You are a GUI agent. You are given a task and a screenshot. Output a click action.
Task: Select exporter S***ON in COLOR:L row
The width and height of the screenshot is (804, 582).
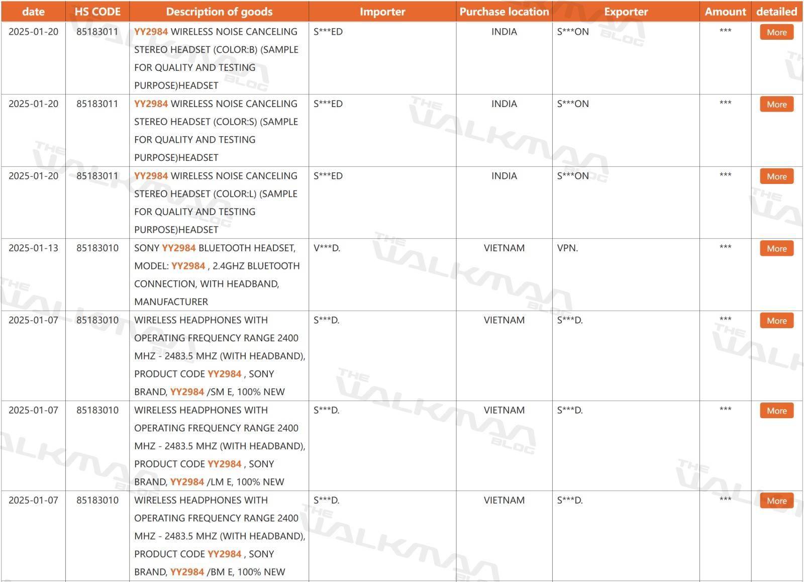[573, 176]
